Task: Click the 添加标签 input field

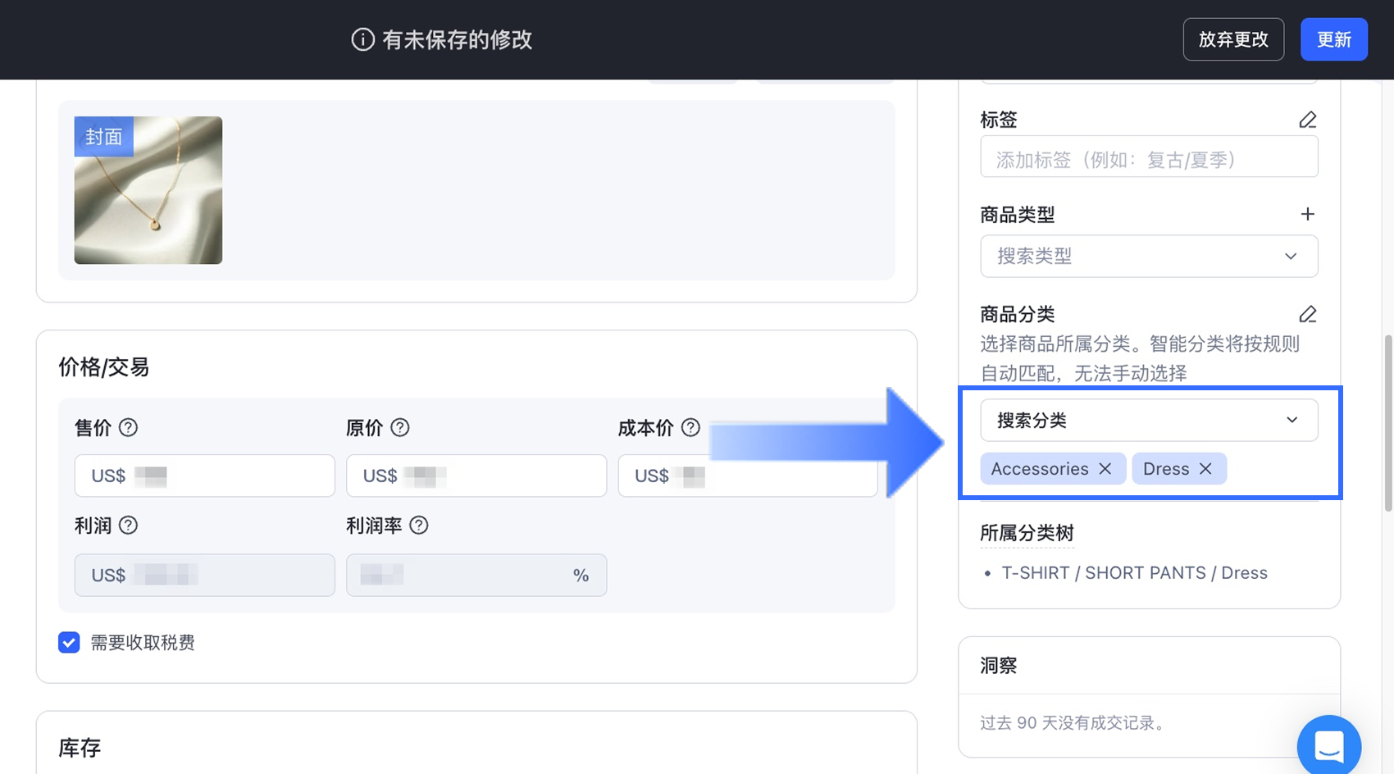Action: [1148, 157]
